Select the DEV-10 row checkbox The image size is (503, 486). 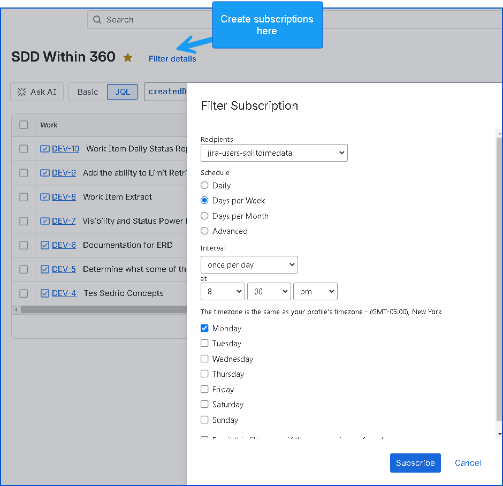tap(24, 149)
